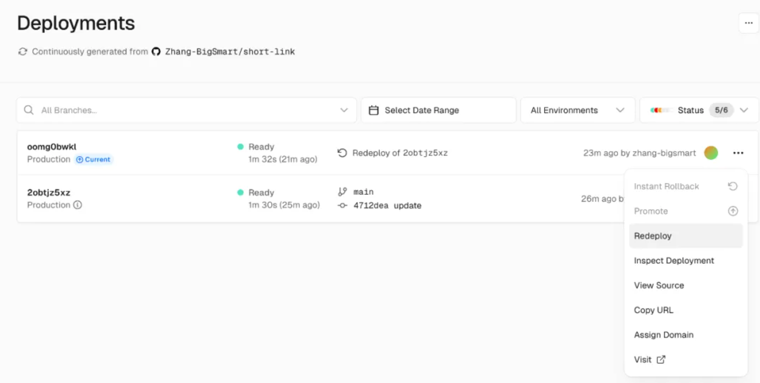Click the commit icon beside 4712dea
The height and width of the screenshot is (383, 760).
(343, 206)
